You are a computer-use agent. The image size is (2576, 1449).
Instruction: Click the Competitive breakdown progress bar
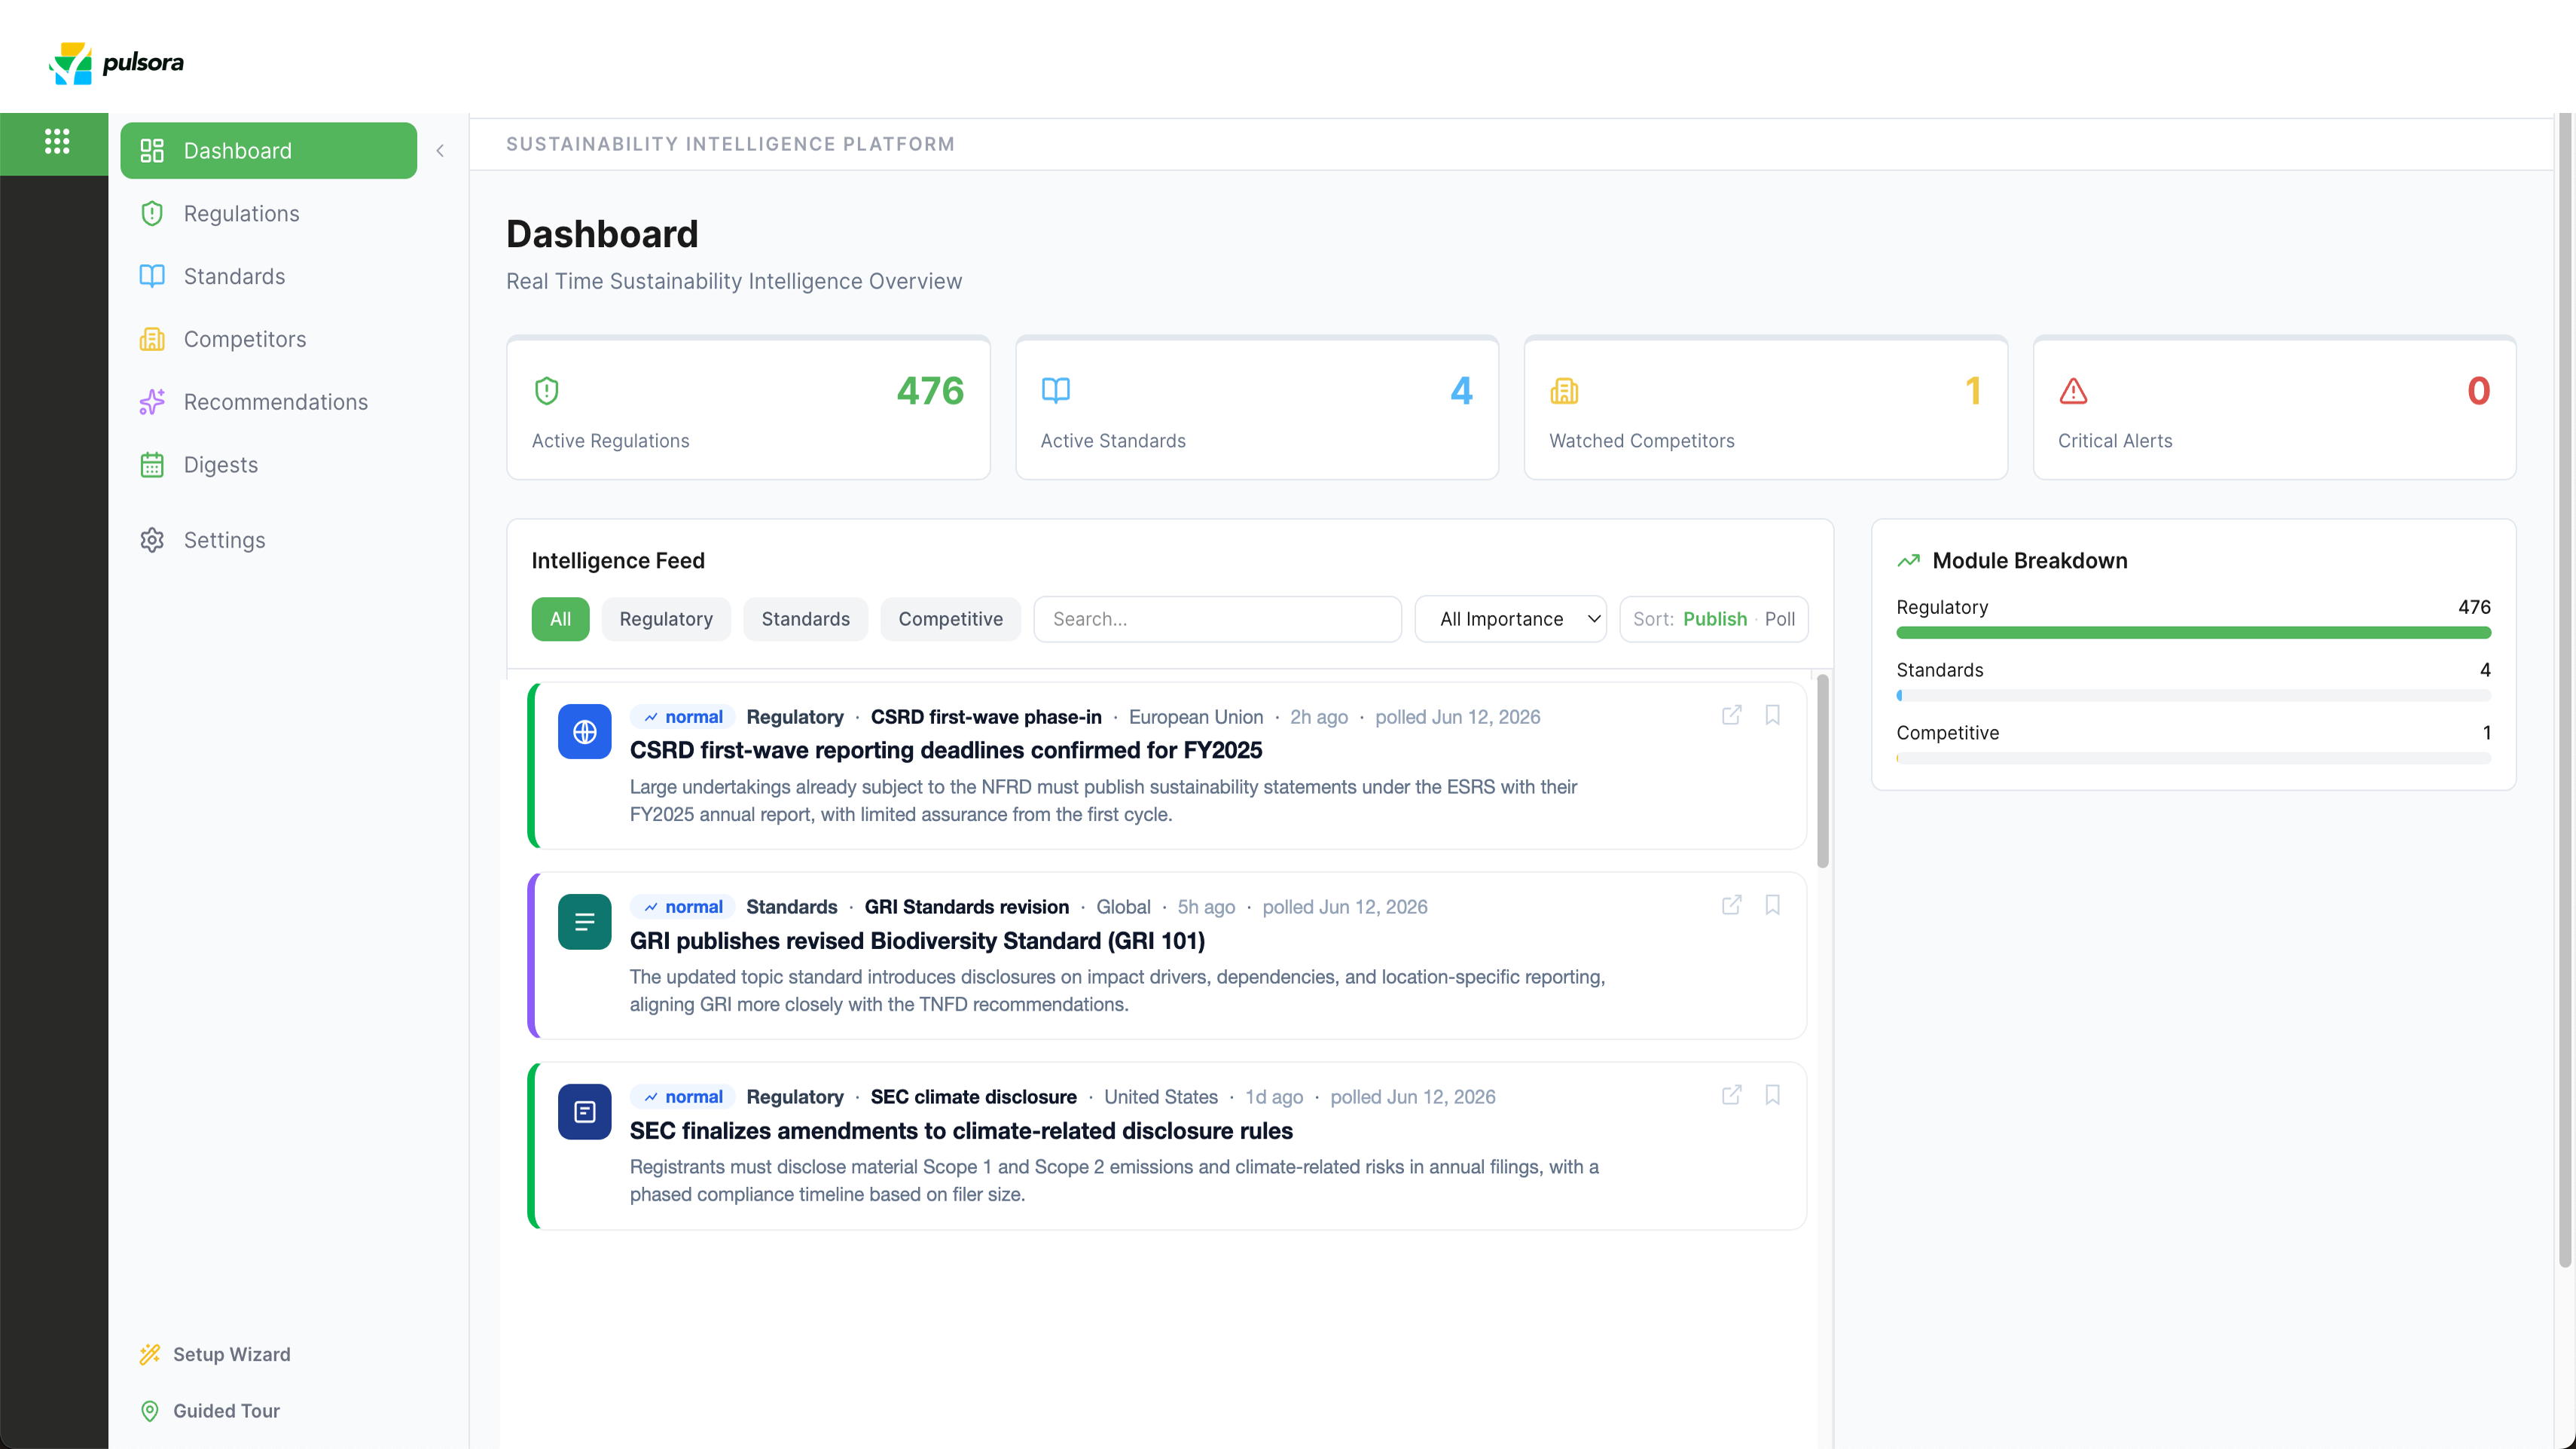(x=2193, y=759)
